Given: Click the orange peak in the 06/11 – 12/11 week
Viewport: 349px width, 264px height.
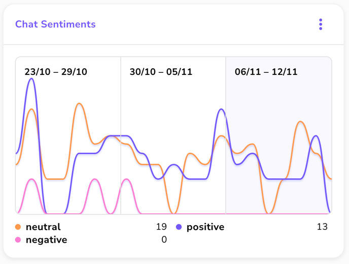Looking at the screenshot, I should tap(301, 122).
